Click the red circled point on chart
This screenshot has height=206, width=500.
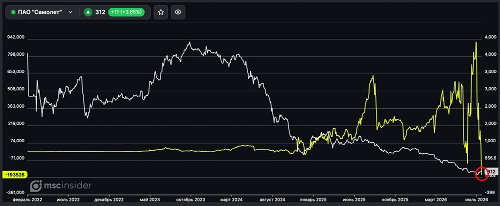(x=481, y=173)
